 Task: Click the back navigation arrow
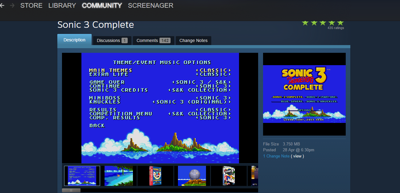click(2, 6)
